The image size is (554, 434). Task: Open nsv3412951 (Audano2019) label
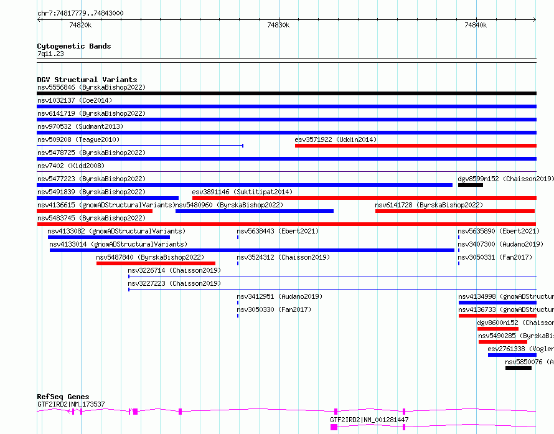pyautogui.click(x=279, y=296)
